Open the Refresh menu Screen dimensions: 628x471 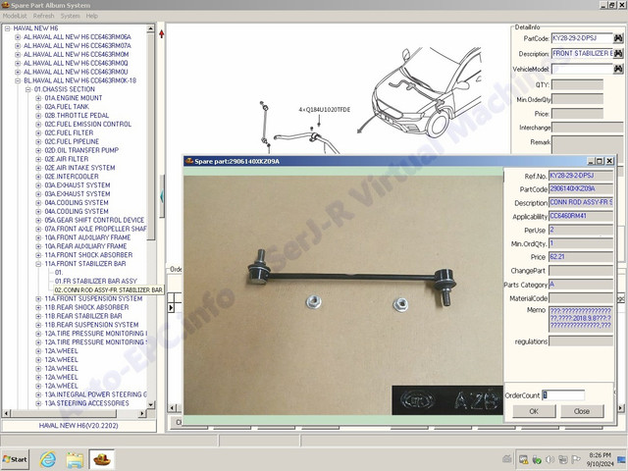tap(43, 16)
